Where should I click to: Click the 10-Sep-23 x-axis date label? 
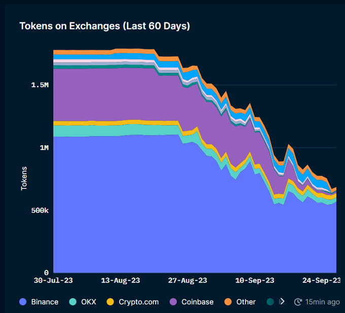click(x=254, y=280)
